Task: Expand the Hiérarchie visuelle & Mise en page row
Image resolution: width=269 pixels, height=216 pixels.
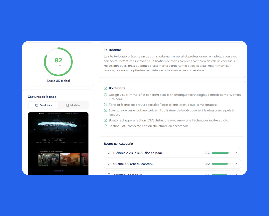Action: (236, 153)
